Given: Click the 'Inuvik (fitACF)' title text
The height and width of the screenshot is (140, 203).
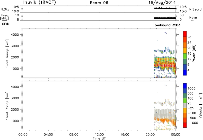Looking at the screenshot, I should [40, 3].
